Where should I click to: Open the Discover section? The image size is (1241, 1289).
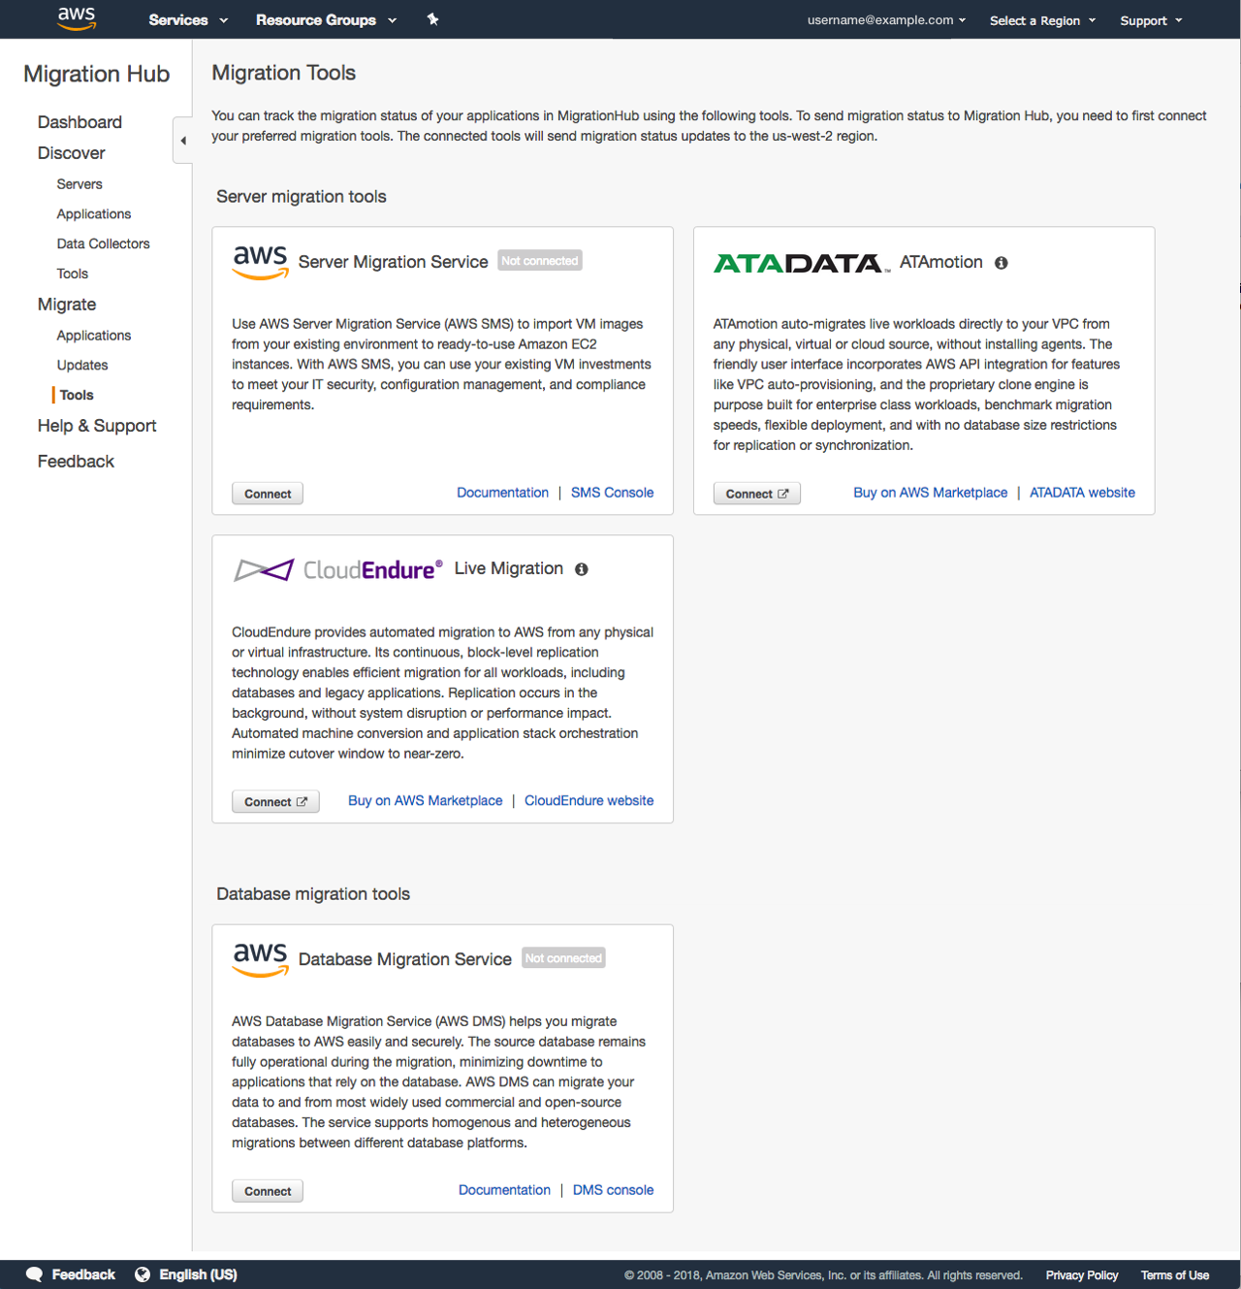click(71, 153)
